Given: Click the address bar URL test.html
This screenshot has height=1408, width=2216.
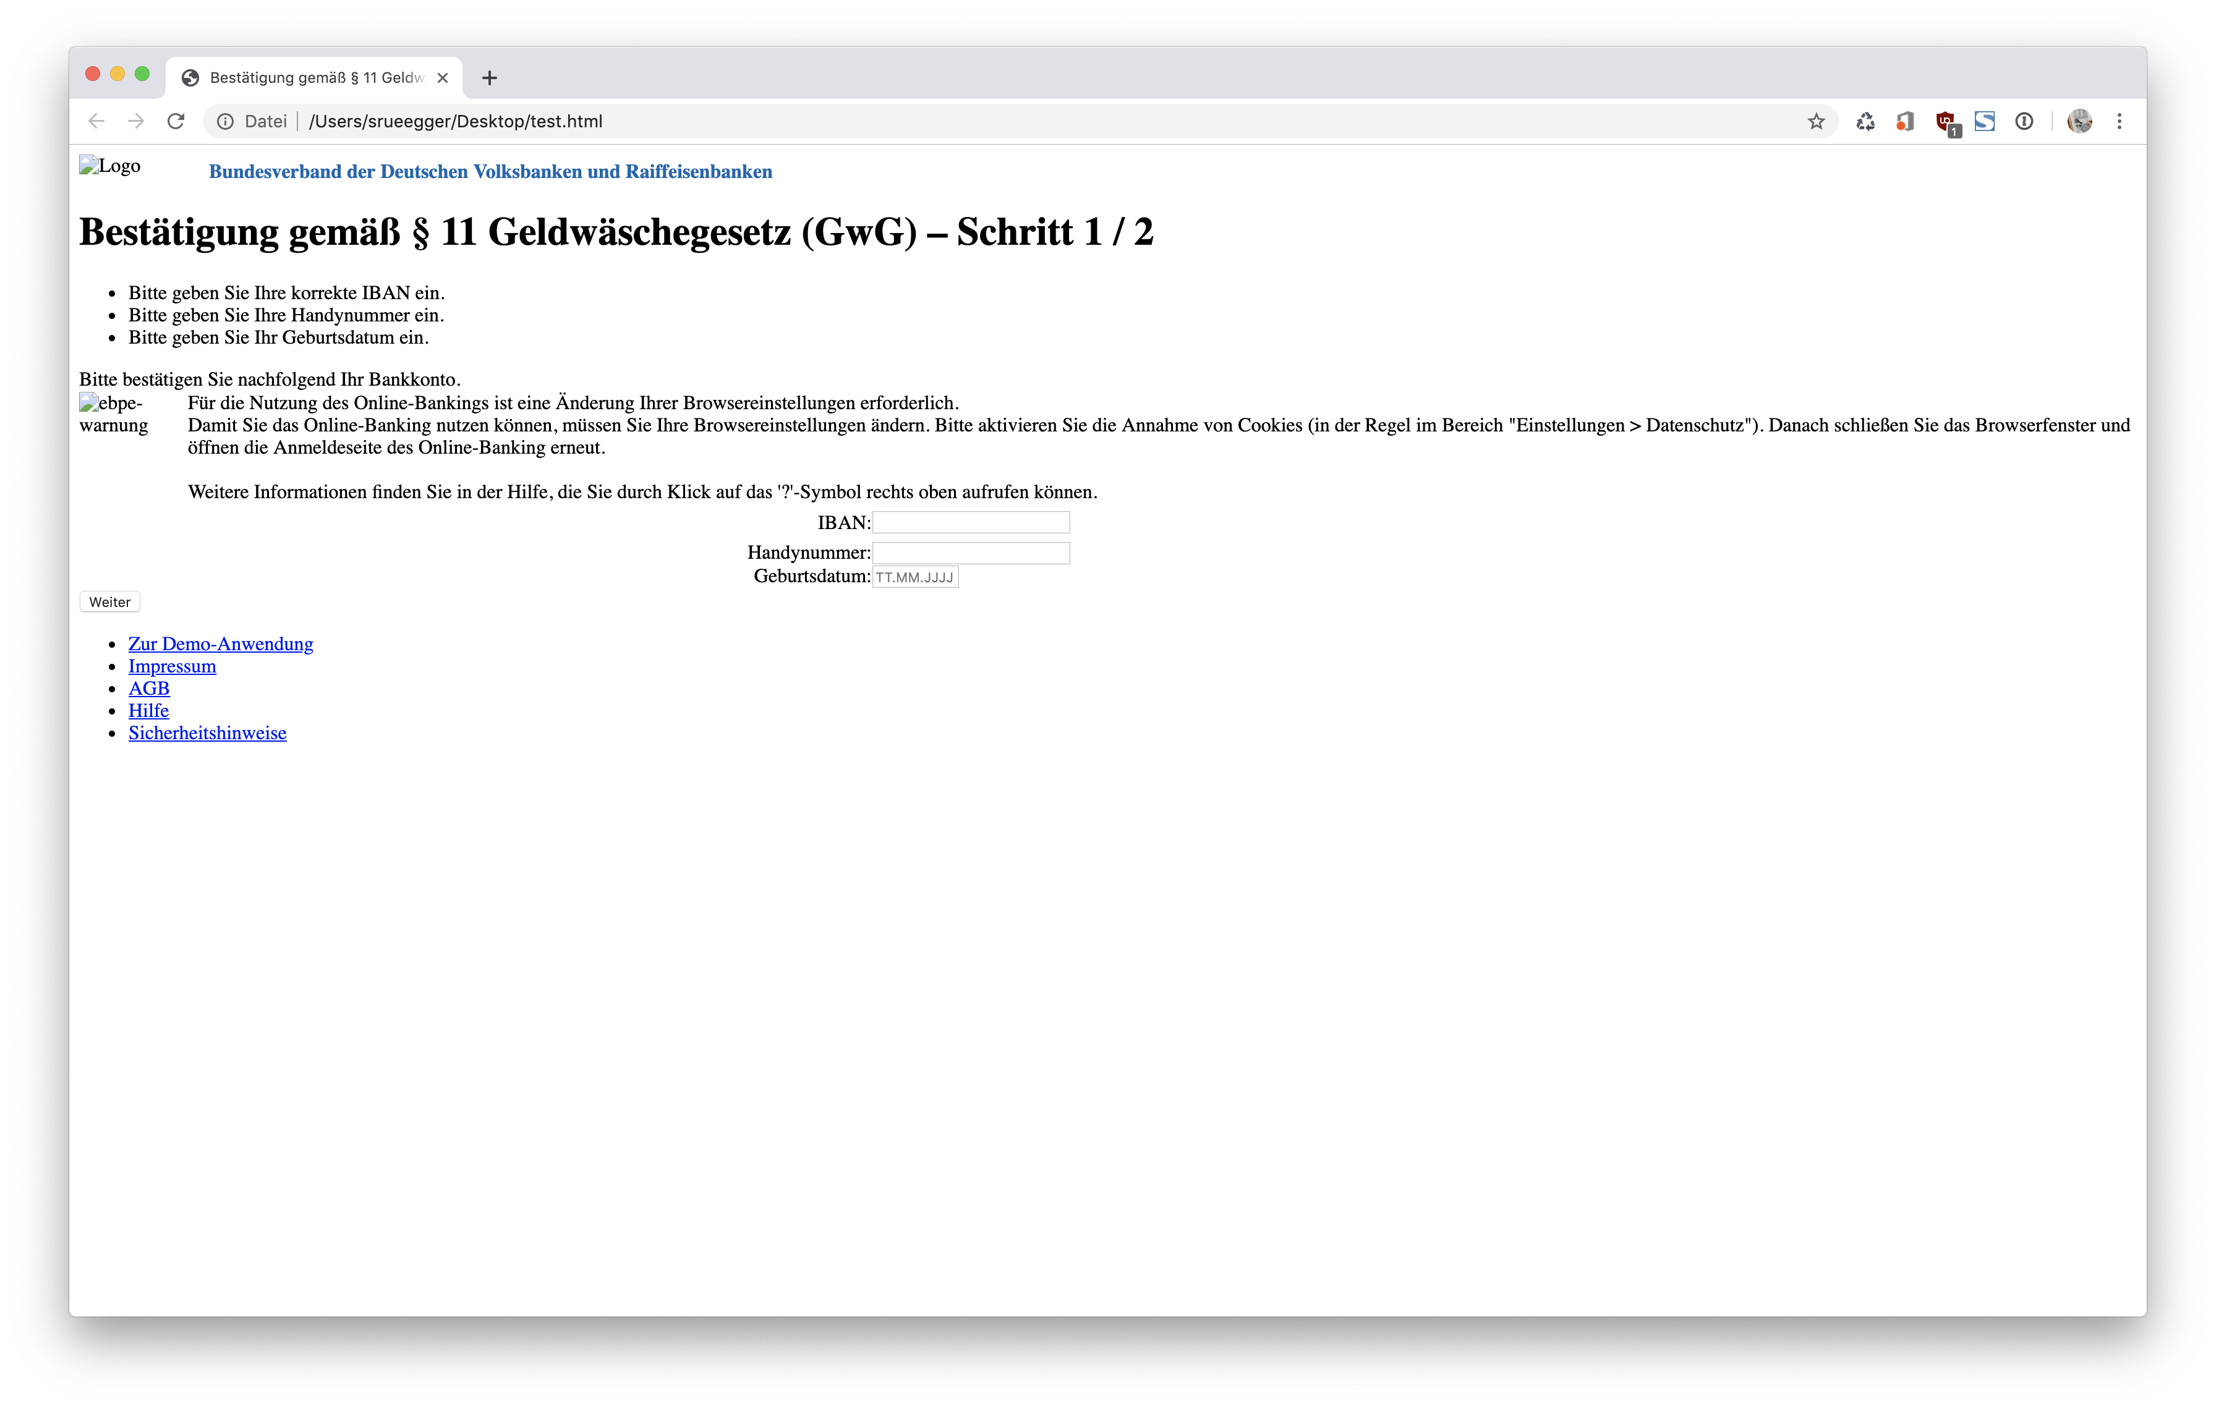Looking at the screenshot, I should [x=456, y=121].
